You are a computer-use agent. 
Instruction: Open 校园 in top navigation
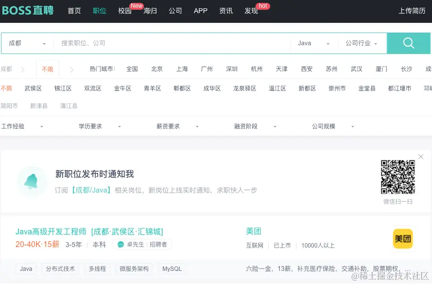[x=124, y=11]
